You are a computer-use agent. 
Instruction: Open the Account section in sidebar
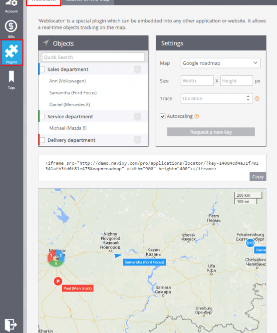[11, 6]
